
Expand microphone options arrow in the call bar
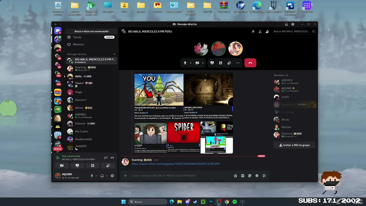[x=190, y=63]
